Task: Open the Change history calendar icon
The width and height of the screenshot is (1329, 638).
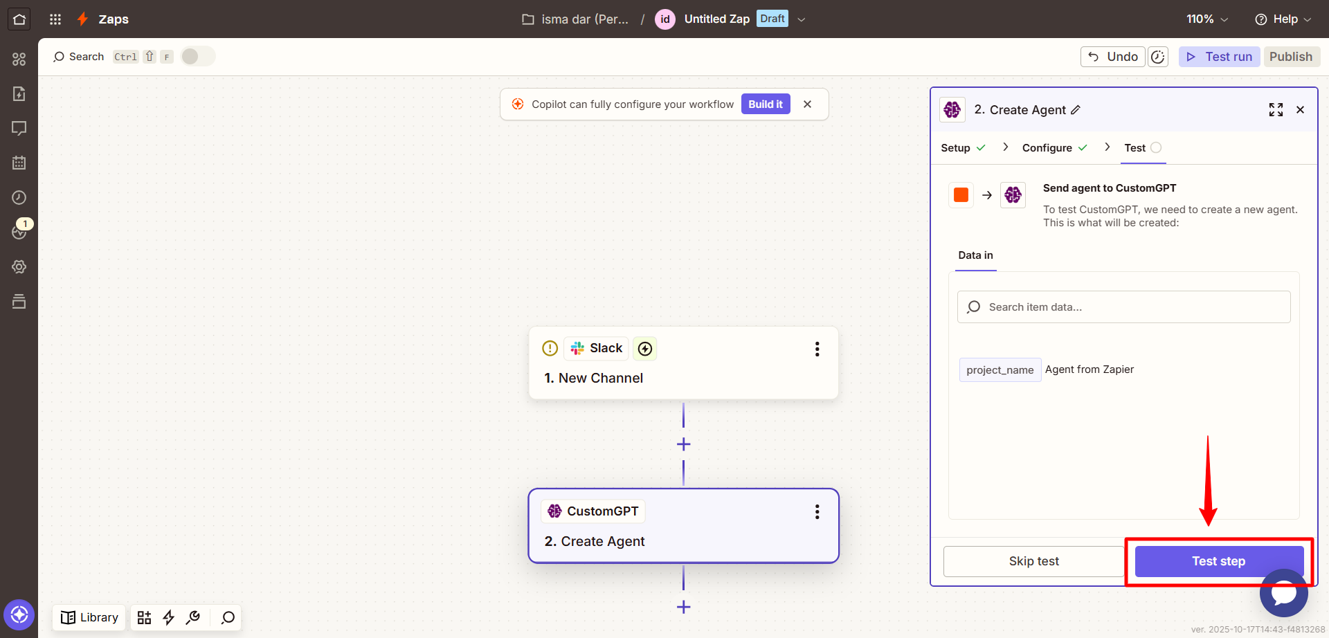Action: pyautogui.click(x=19, y=163)
